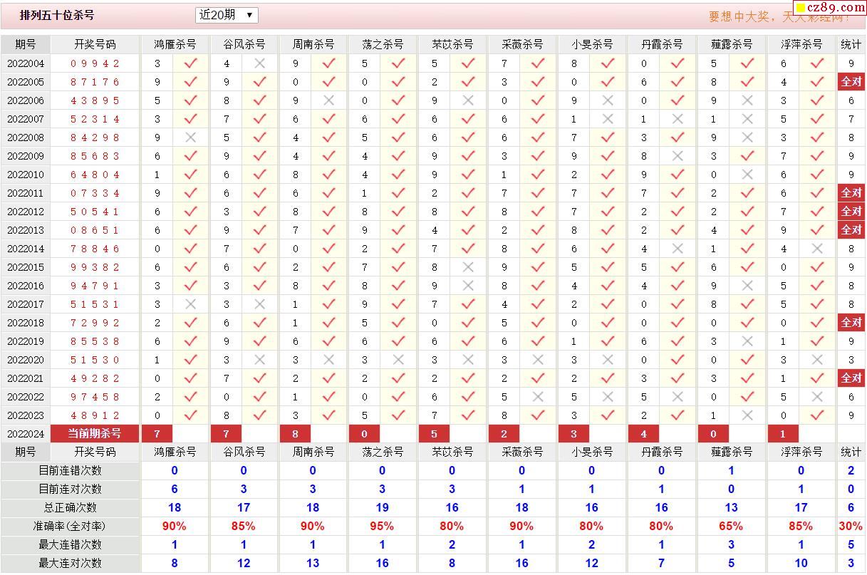867x575 pixels.
Task: Click the X mark for 丹霞杀号 in row 2022009
Action: click(x=678, y=156)
